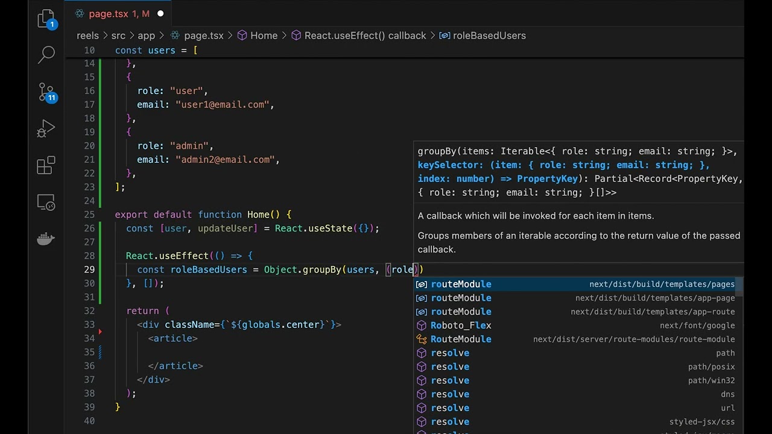
Task: Select resolve suggestion from url
Action: coord(575,408)
